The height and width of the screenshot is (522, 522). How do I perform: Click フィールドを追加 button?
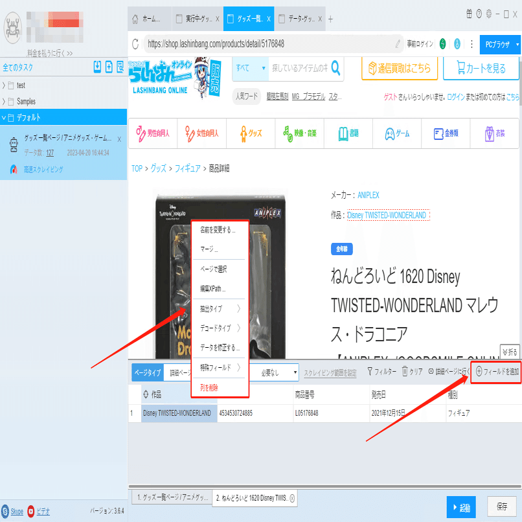496,372
